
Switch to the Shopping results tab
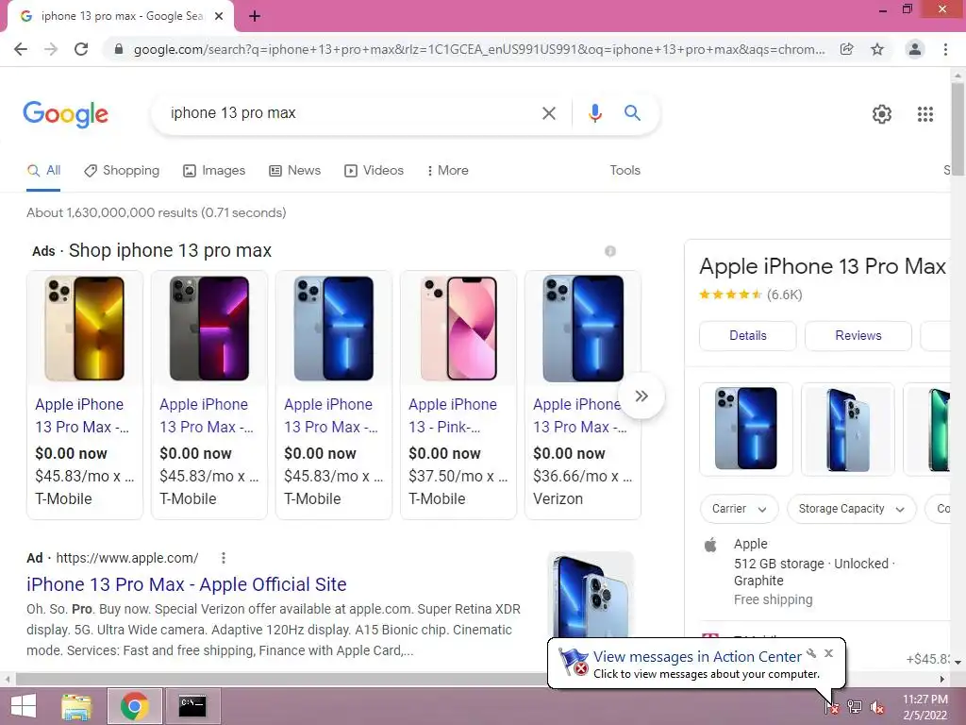(122, 170)
